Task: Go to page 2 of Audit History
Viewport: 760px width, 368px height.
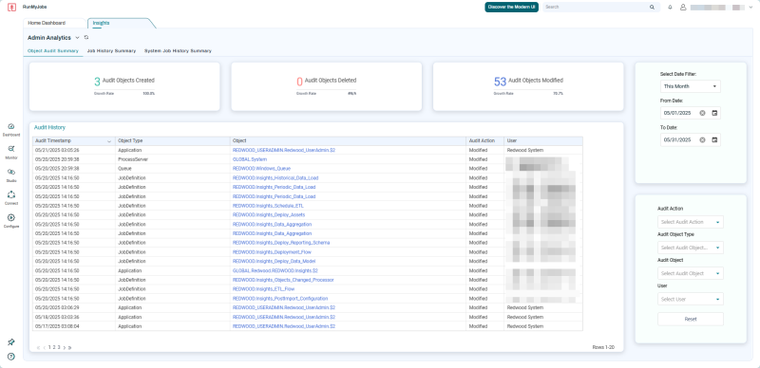Action: point(54,347)
